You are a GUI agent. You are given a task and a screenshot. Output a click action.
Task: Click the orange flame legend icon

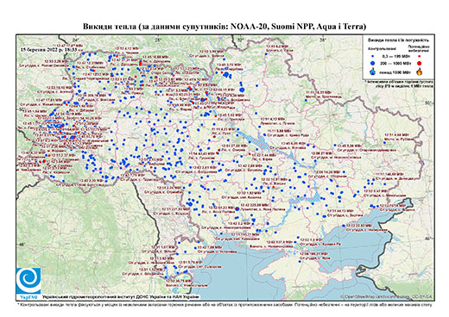pyautogui.click(x=420, y=71)
